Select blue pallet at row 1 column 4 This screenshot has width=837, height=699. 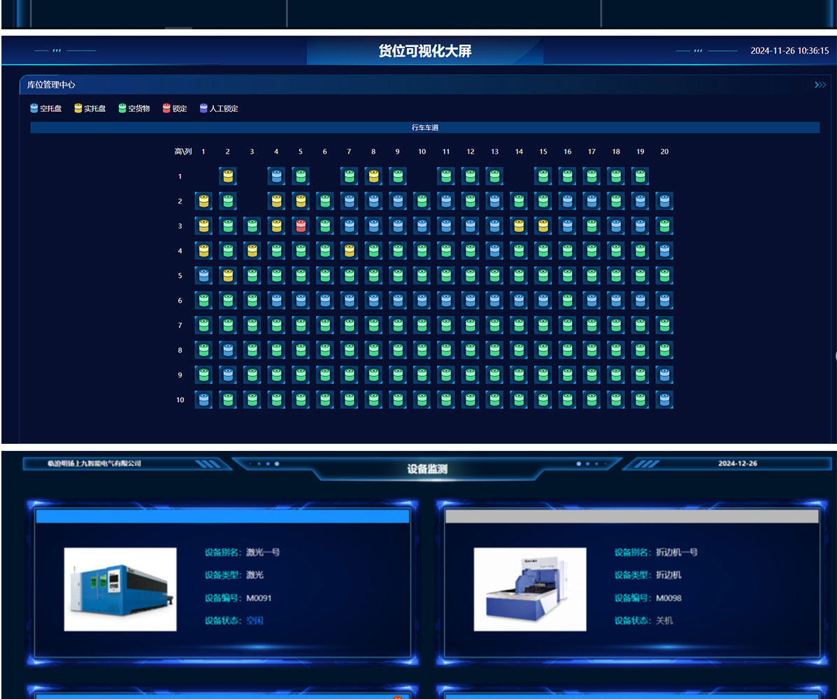coord(276,176)
